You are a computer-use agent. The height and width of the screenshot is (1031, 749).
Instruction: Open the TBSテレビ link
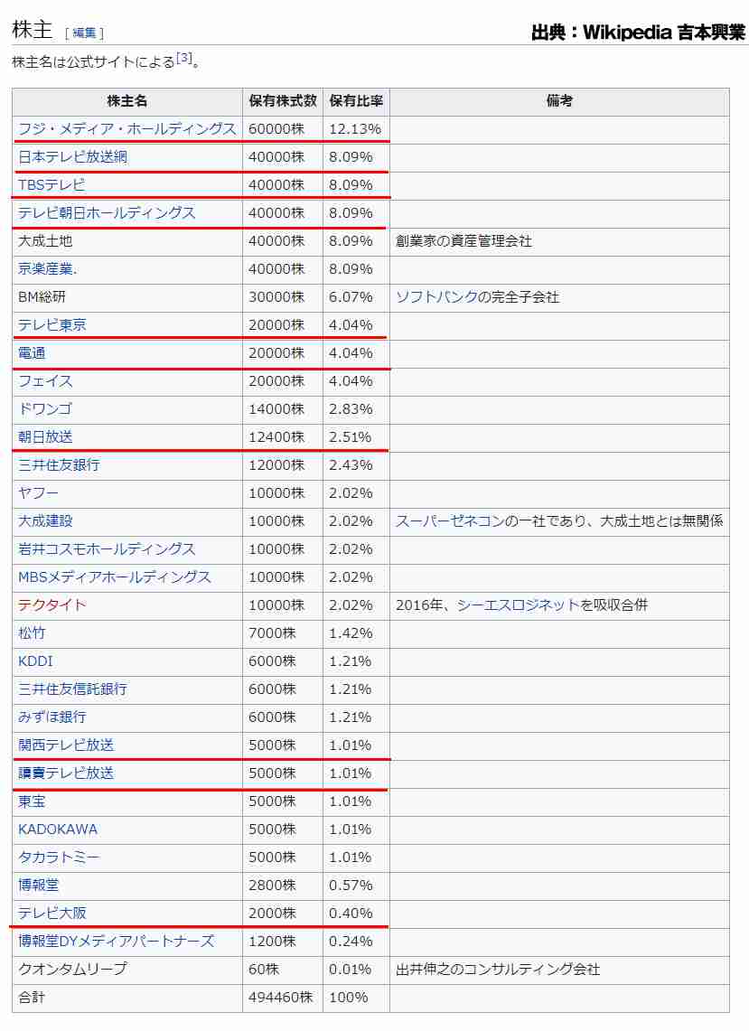(x=51, y=184)
